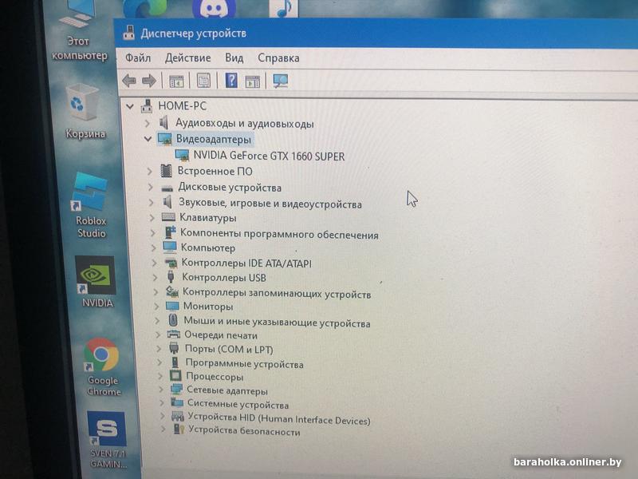Toggle the console tree pane toolbar icon

(176, 81)
